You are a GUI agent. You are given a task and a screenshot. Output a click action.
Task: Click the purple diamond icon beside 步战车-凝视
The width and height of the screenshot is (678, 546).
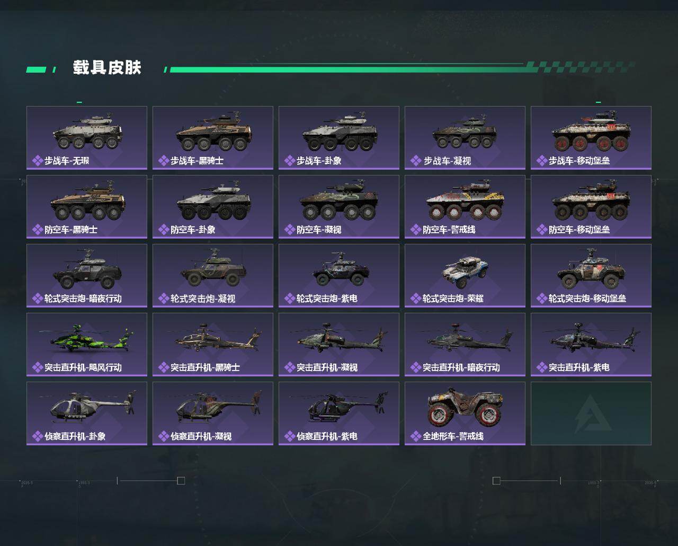click(416, 161)
